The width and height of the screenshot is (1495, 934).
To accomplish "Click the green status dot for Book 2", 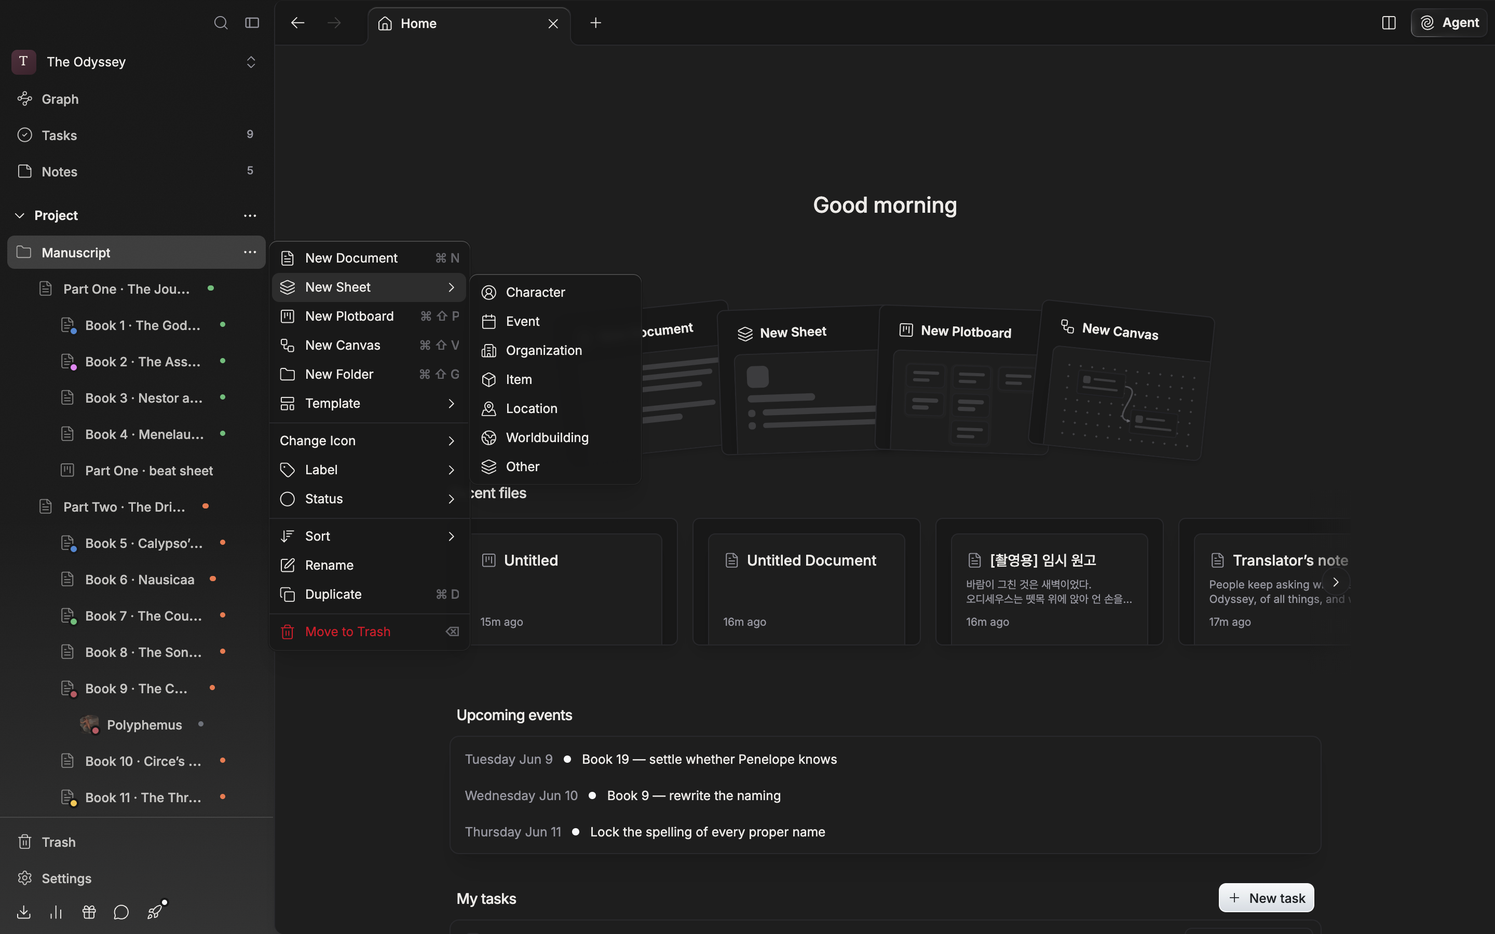I will [222, 361].
